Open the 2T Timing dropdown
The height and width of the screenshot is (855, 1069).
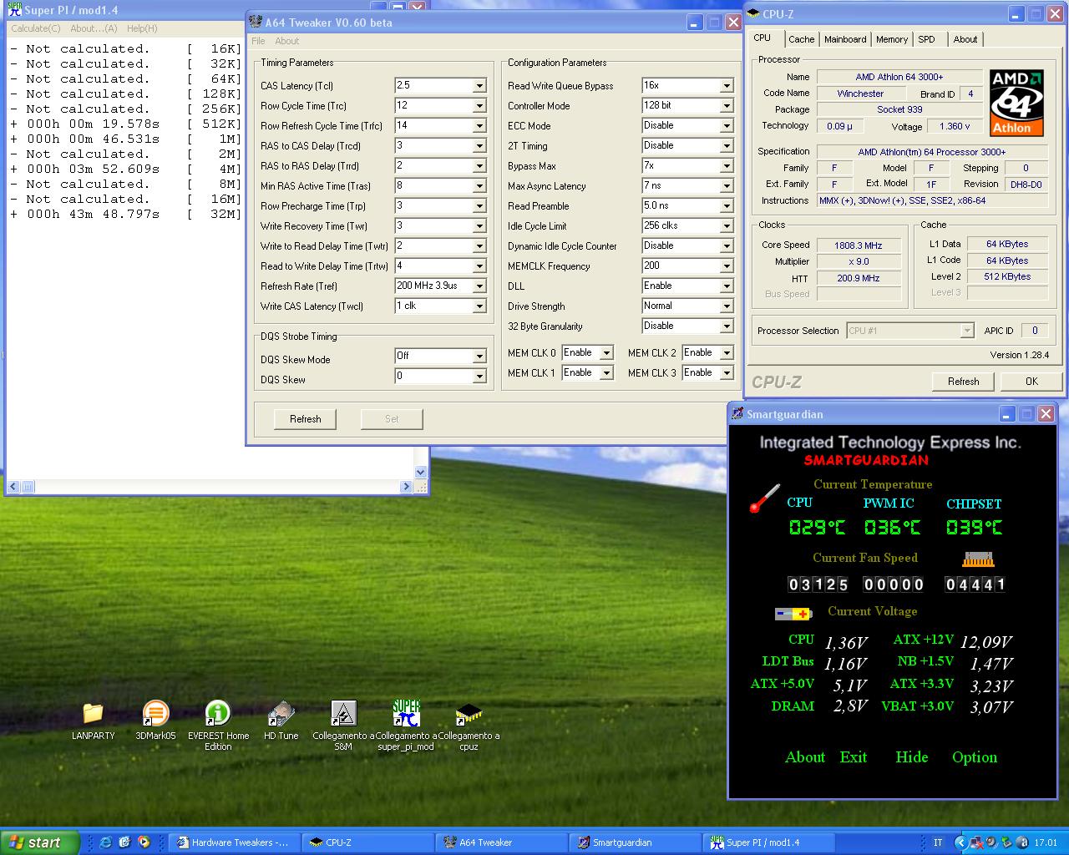tap(727, 146)
